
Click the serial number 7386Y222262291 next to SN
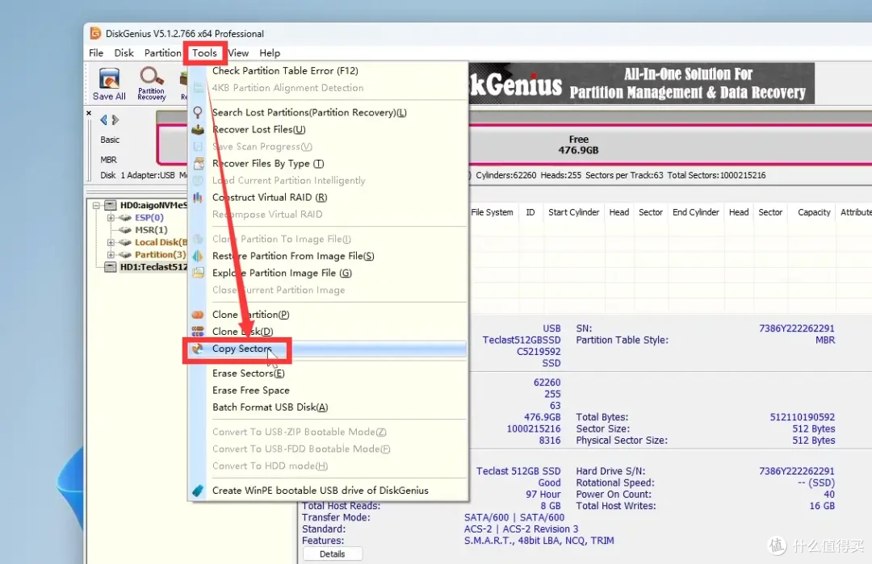point(796,328)
